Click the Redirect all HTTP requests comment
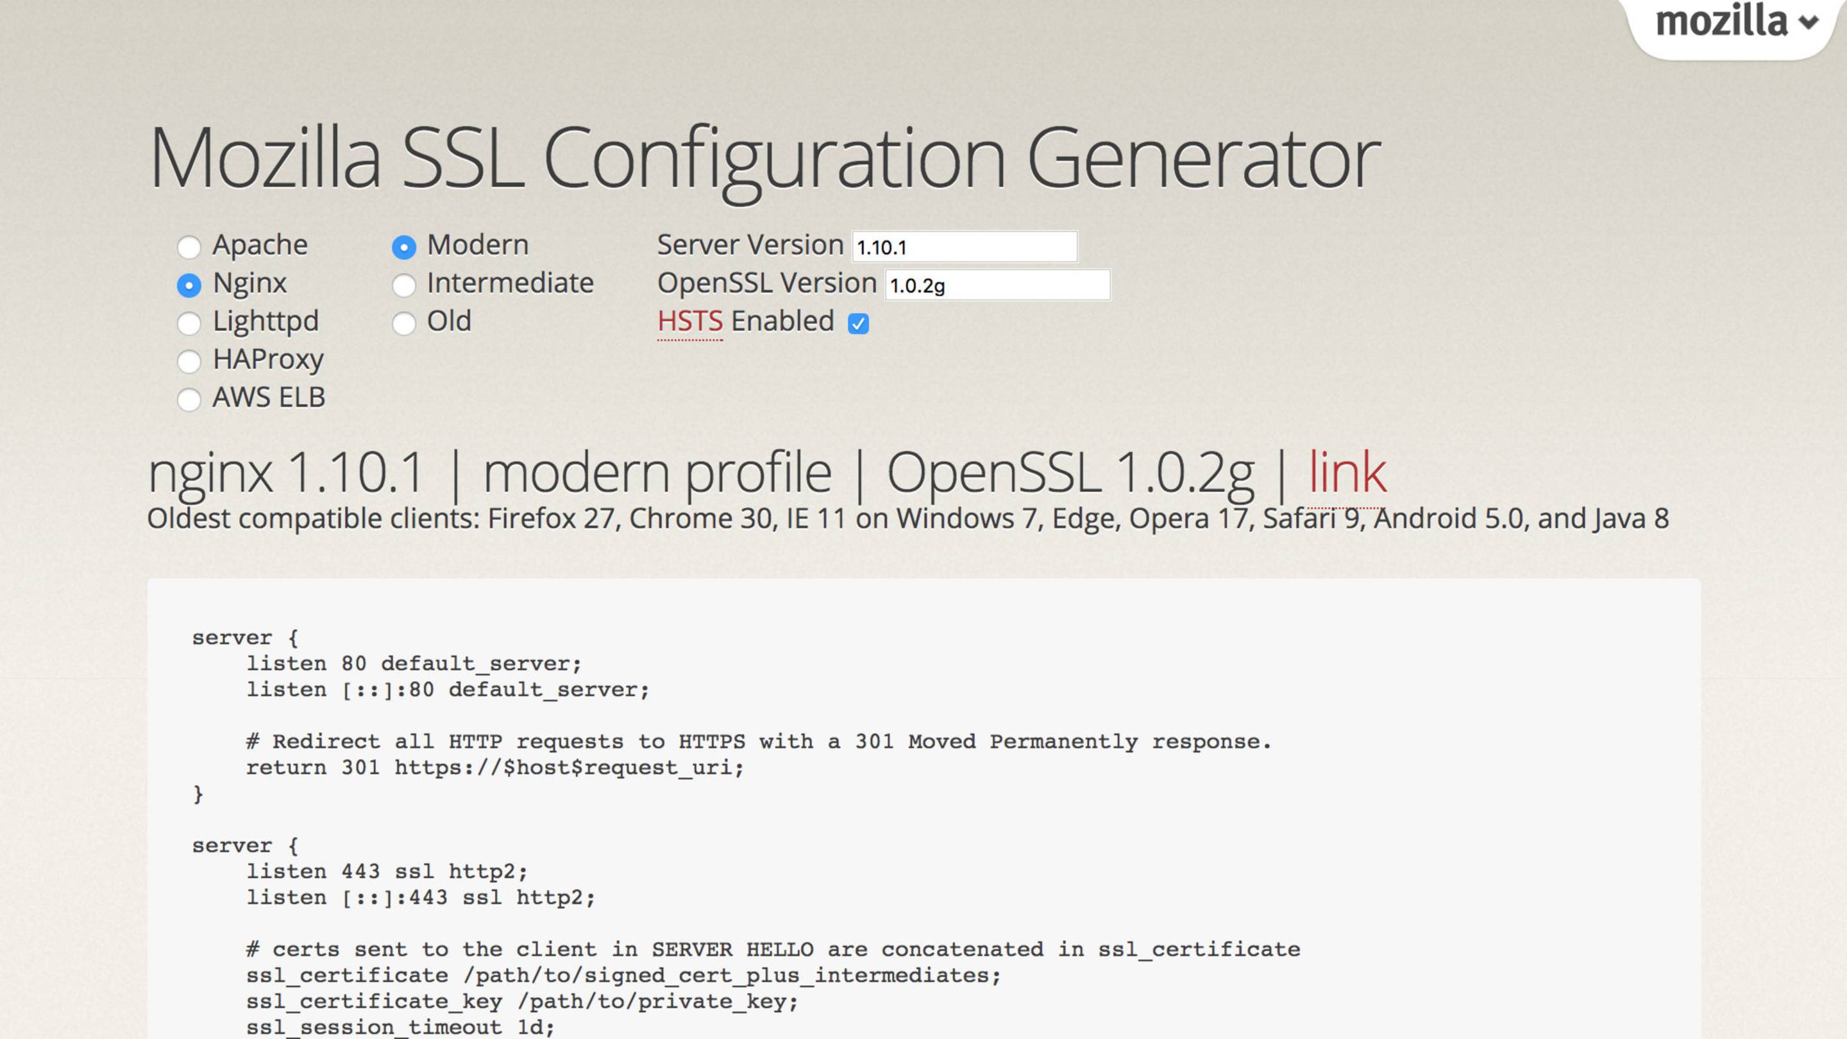 click(759, 741)
